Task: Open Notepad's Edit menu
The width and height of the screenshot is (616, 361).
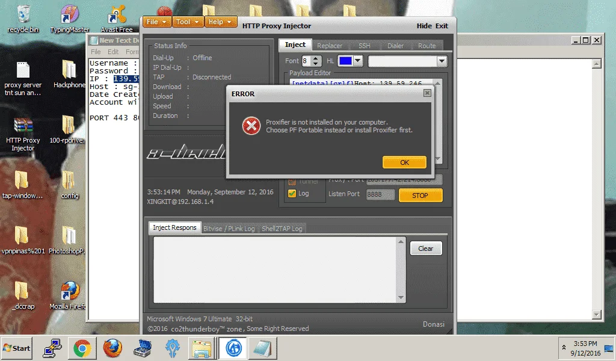Action: [113, 52]
